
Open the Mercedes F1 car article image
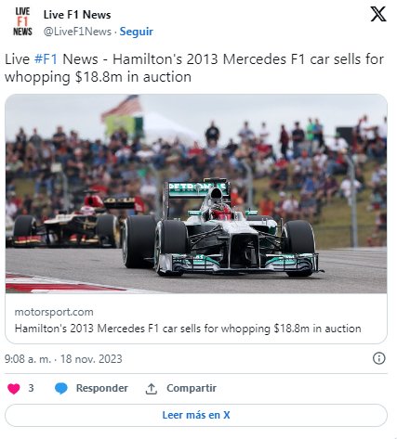196,194
